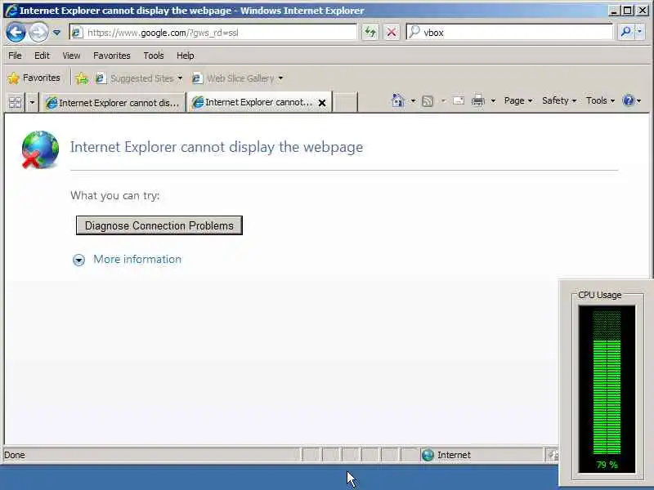Screen dimensions: 654x490
Task: Click the Print icon
Action: coord(478,100)
